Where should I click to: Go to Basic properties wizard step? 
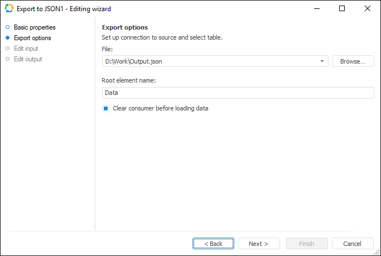click(x=35, y=27)
